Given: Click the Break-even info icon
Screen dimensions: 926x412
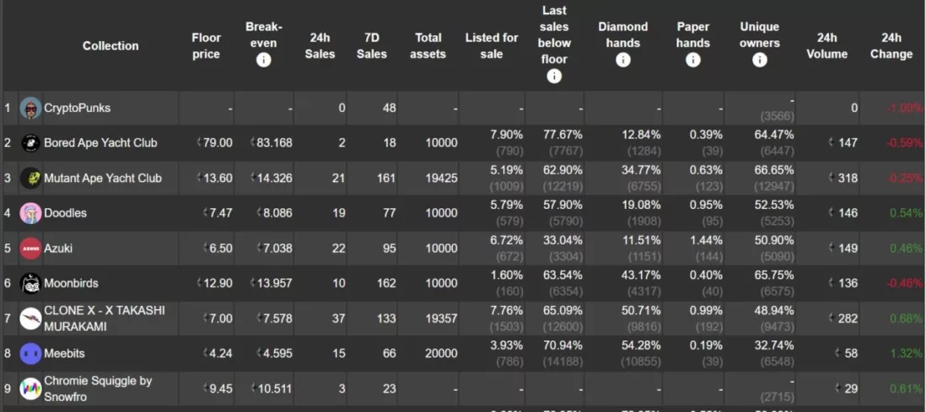Looking at the screenshot, I should [263, 60].
